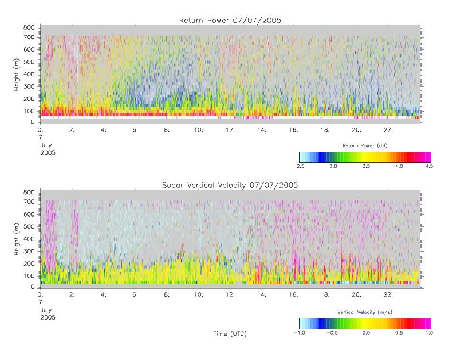This screenshot has height=350, width=453.
Task: Click the '20:' time tick under Vertical Velocity plot
Action: tap(357, 295)
